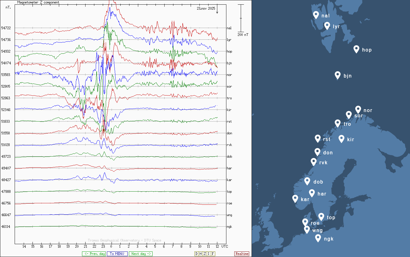
Task: Select the Z component tab
Action: [x=205, y=254]
